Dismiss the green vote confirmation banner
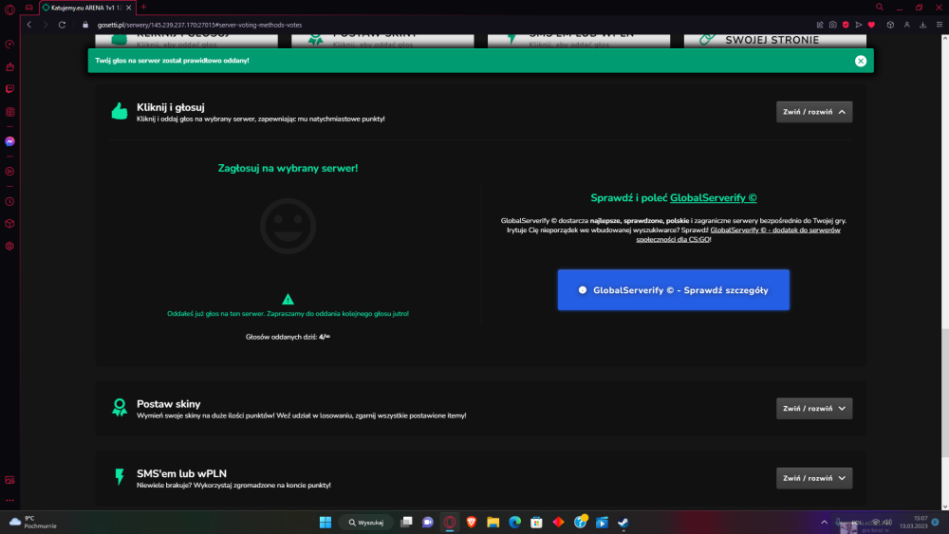 click(x=861, y=61)
